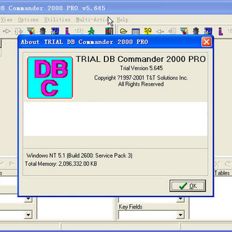Click the right pane's table grid icon
The width and height of the screenshot is (232, 232).
pyautogui.click(x=136, y=32)
